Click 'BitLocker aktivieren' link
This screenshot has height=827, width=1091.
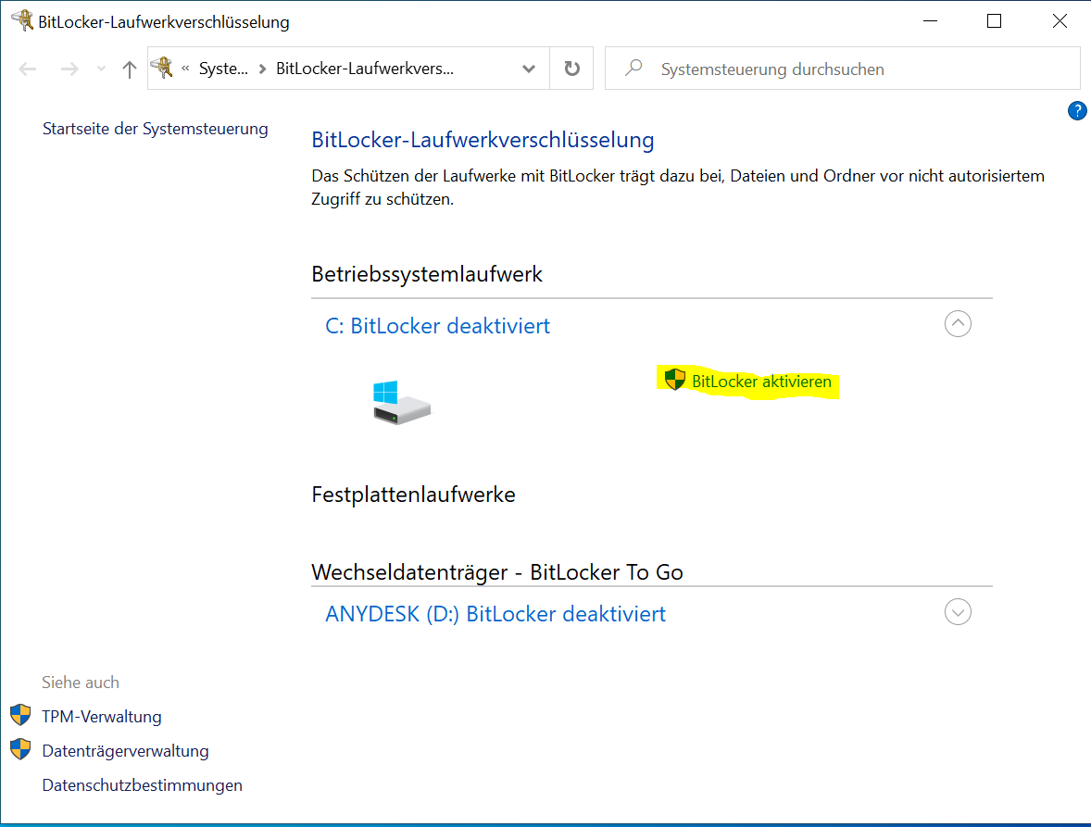click(761, 382)
